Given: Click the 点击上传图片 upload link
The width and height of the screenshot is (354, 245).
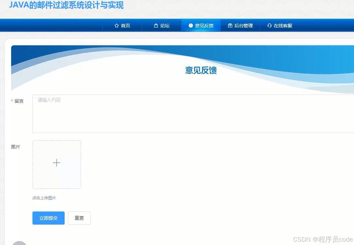Looking at the screenshot, I should coord(44,198).
